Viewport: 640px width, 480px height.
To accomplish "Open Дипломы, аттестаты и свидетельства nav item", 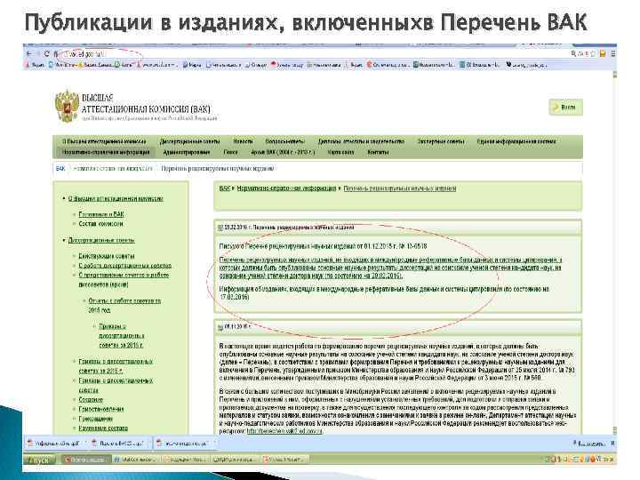I will pos(361,141).
